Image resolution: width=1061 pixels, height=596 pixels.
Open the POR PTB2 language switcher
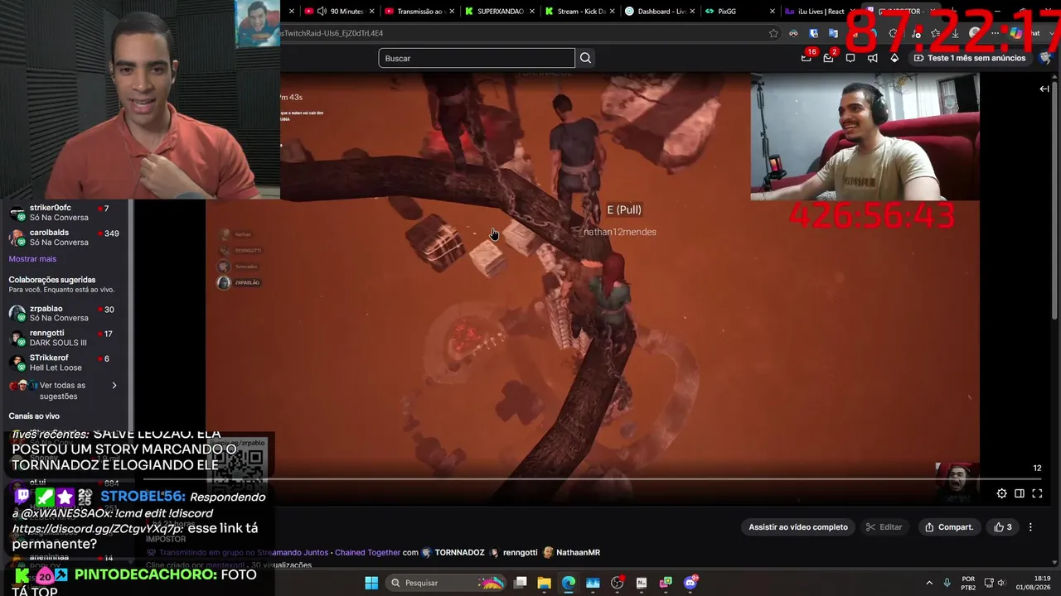coord(968,583)
